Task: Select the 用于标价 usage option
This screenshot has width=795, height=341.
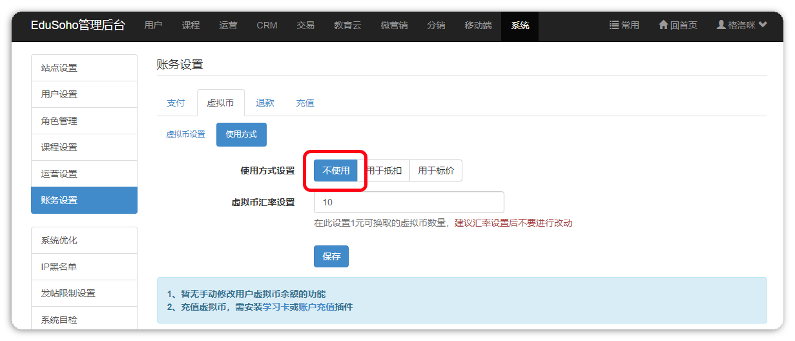Action: click(x=436, y=170)
